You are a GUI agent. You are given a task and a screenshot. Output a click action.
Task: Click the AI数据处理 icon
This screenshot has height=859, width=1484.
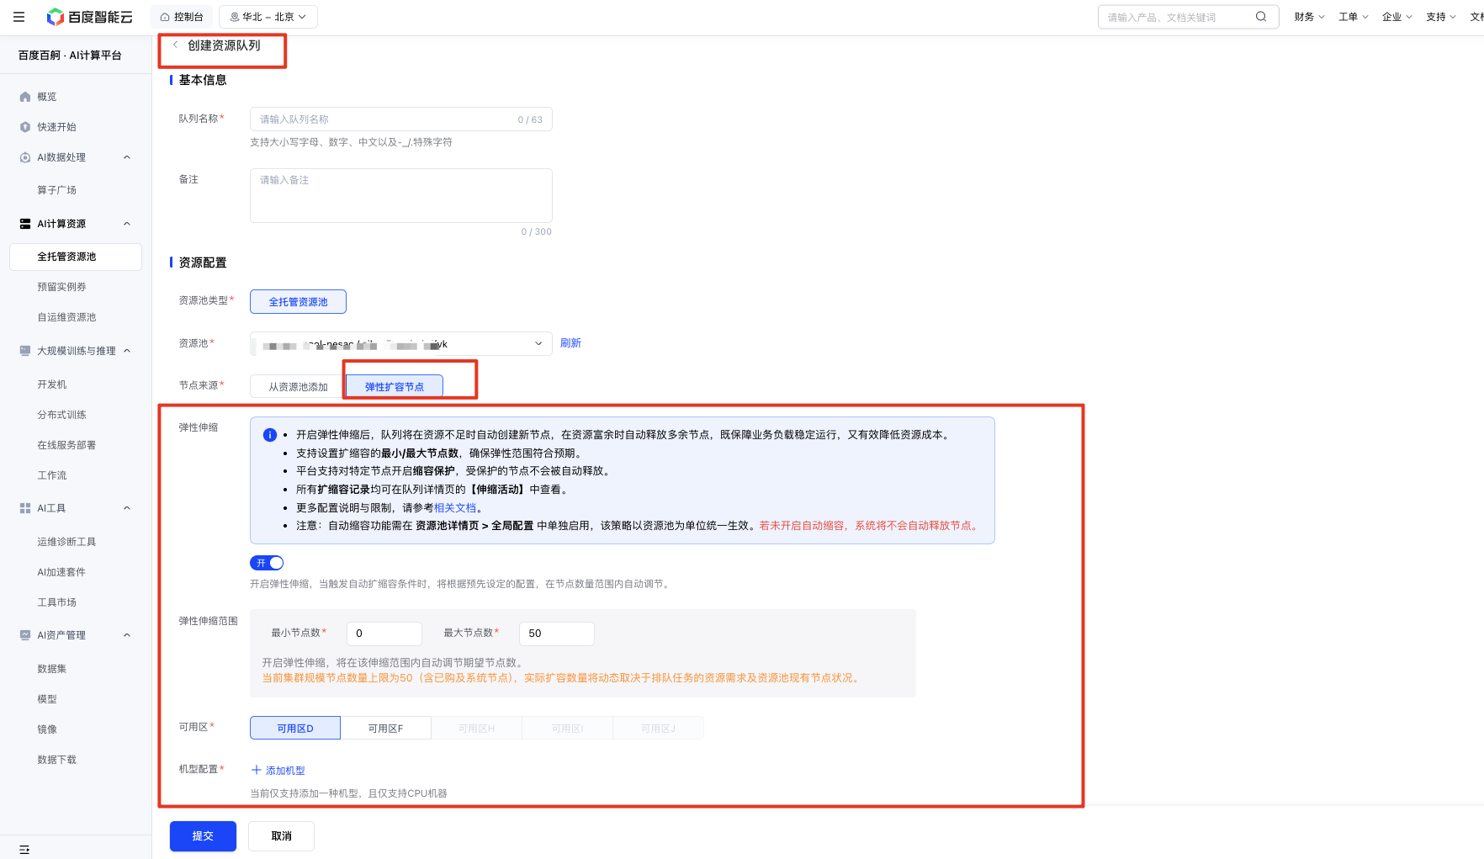pos(25,157)
